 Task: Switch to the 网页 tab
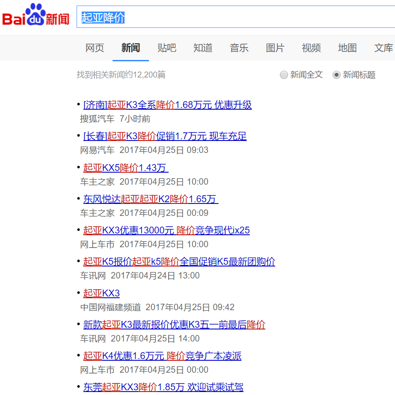95,48
